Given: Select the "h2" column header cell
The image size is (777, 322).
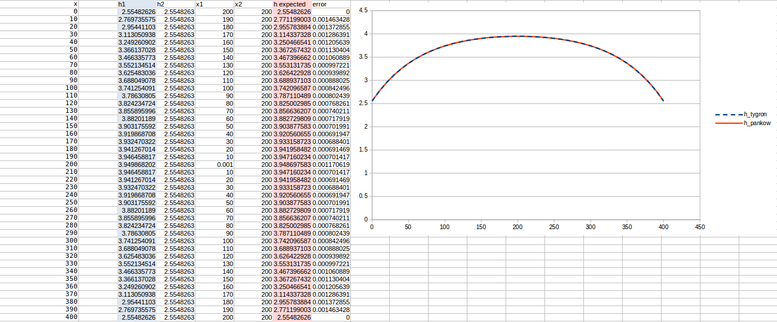Looking at the screenshot, I should click(175, 4).
